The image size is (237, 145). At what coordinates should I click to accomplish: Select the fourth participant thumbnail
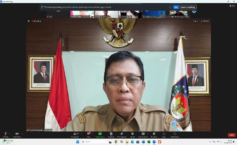point(130,14)
